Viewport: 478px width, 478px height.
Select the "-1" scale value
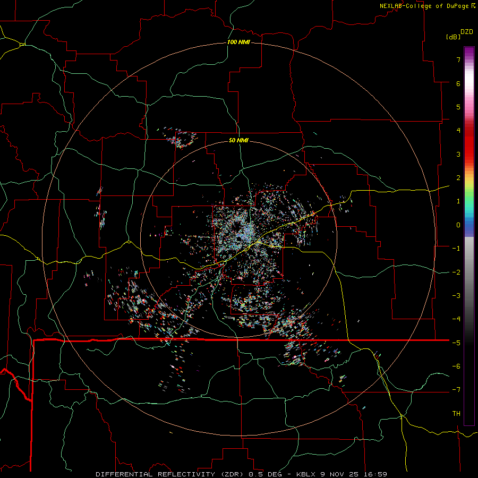(x=456, y=249)
